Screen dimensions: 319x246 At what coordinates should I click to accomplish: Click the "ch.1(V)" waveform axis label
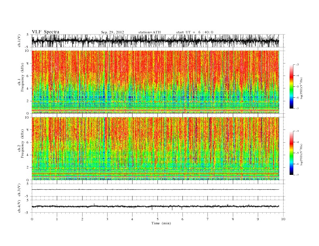pos(19,41)
